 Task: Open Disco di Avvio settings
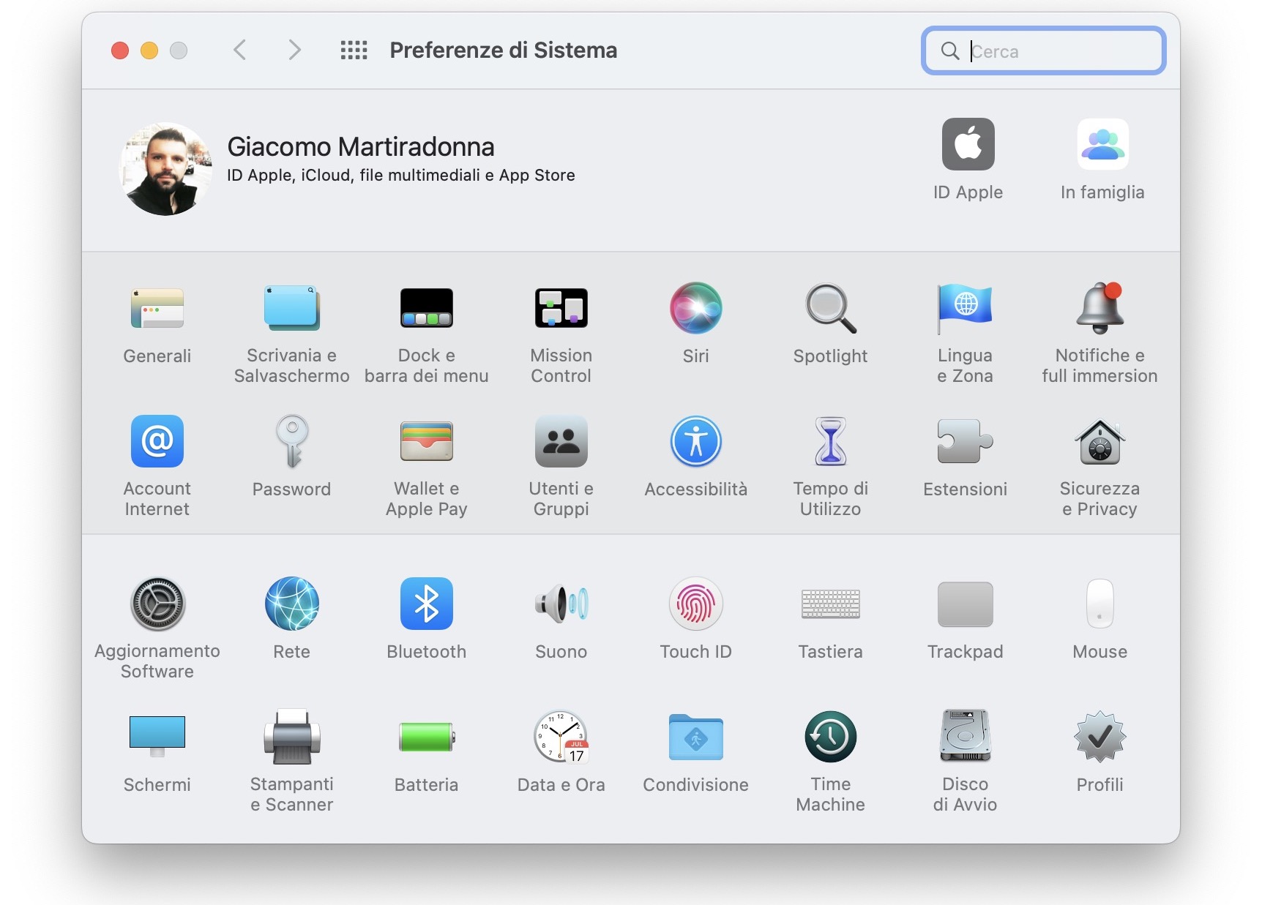point(965,737)
